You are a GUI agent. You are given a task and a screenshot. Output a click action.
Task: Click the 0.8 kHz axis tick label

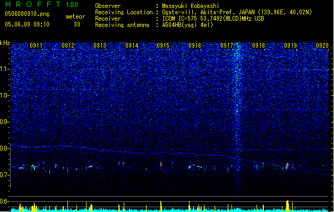pos(4,148)
